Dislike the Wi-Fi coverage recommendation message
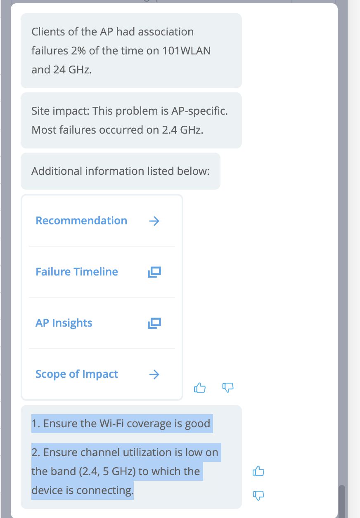 (258, 494)
